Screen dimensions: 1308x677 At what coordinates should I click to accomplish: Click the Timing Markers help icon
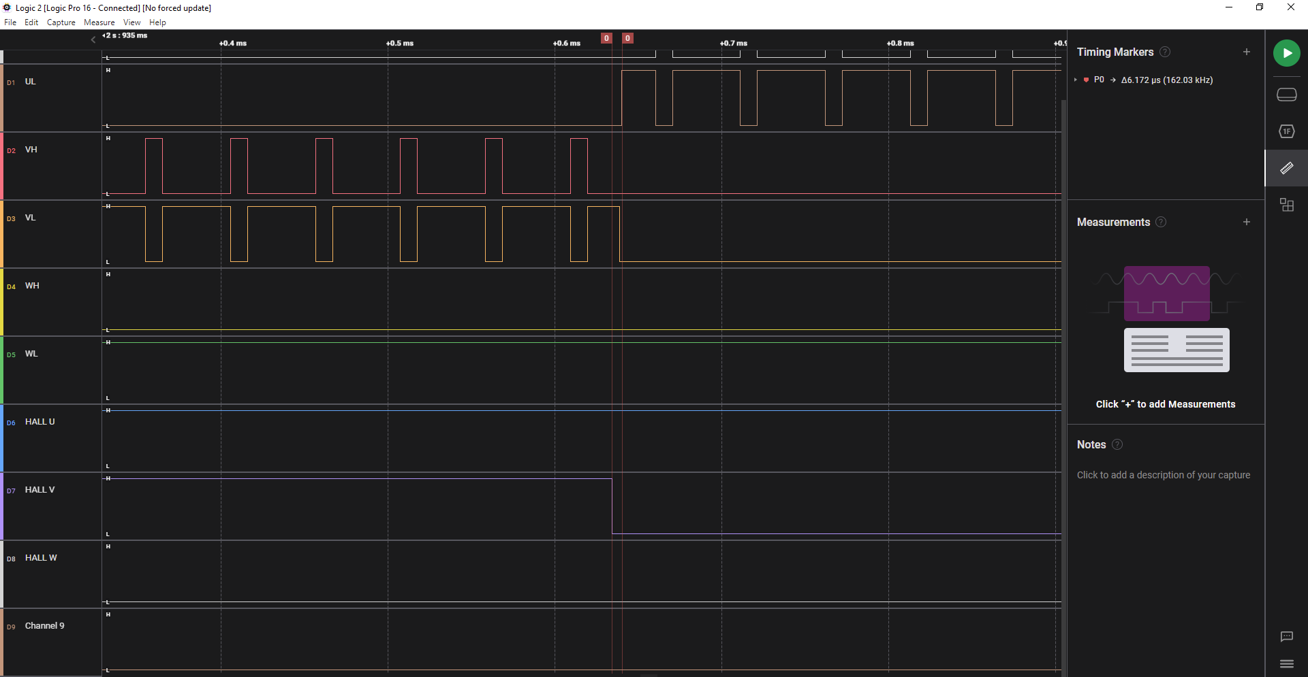(1165, 52)
